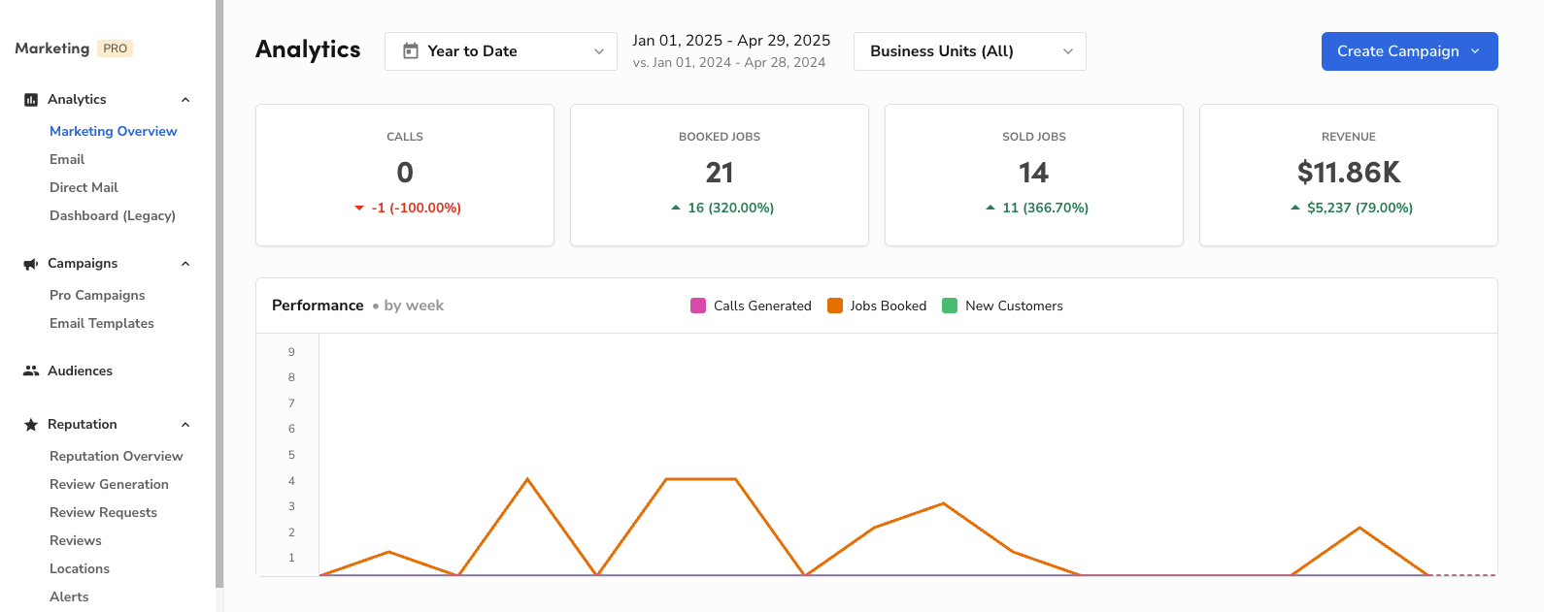This screenshot has width=1544, height=612.
Task: Click the Calls metric value 0
Action: (405, 173)
